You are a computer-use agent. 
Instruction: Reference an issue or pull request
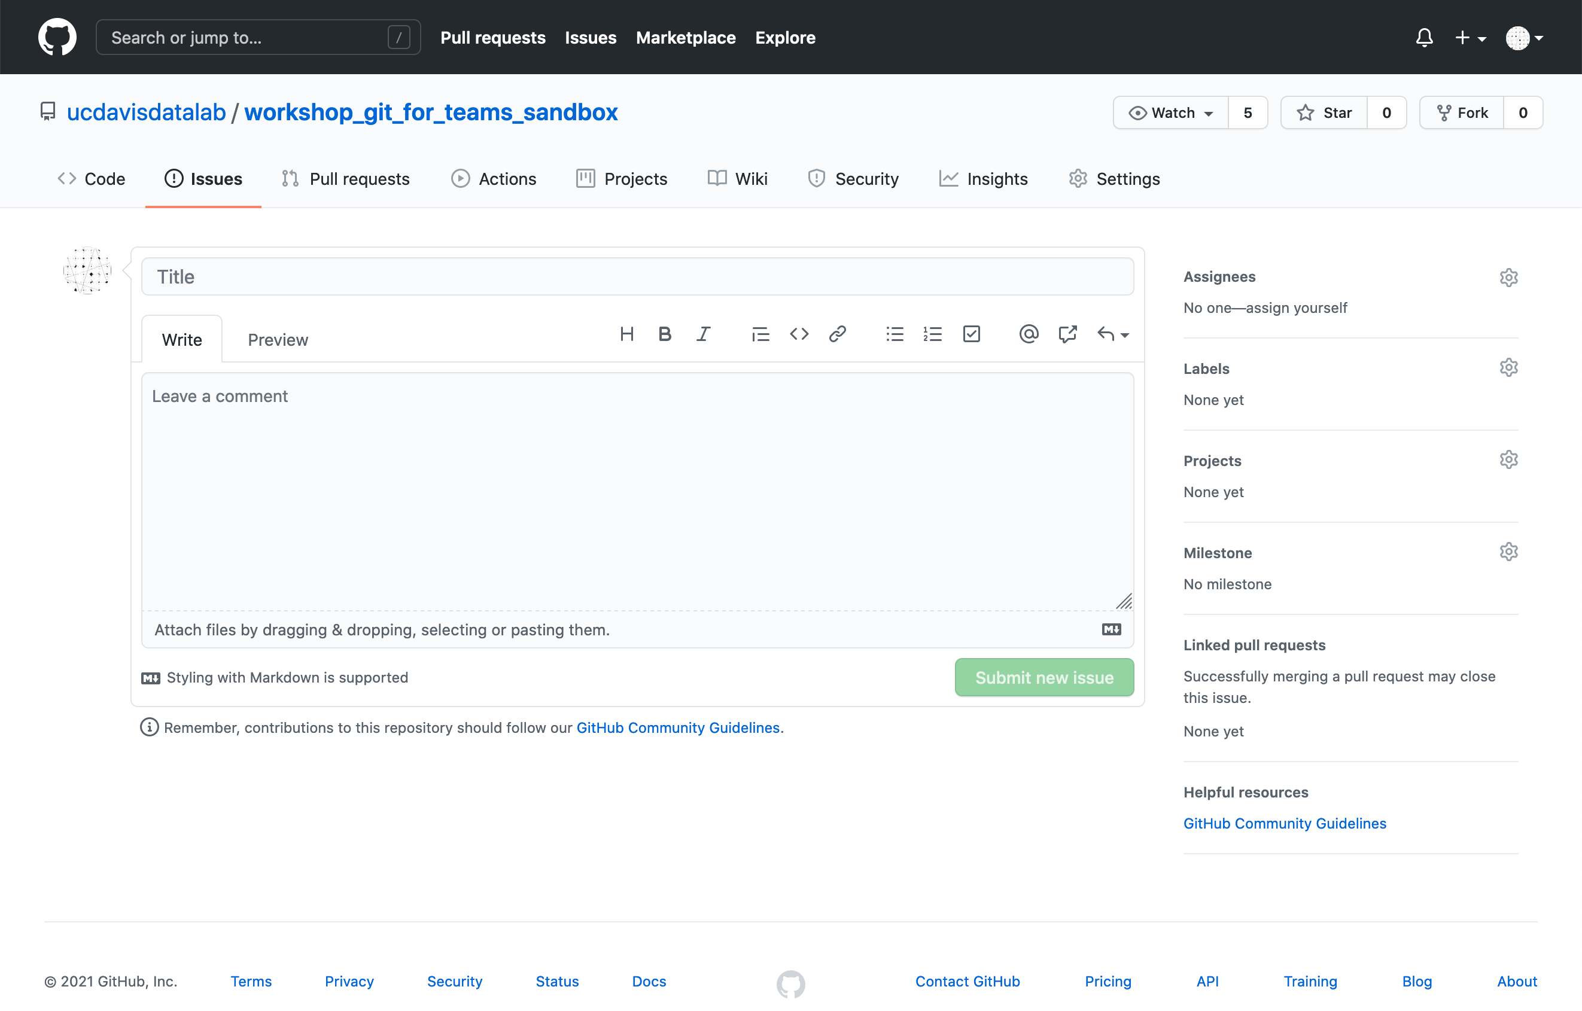(x=1067, y=334)
